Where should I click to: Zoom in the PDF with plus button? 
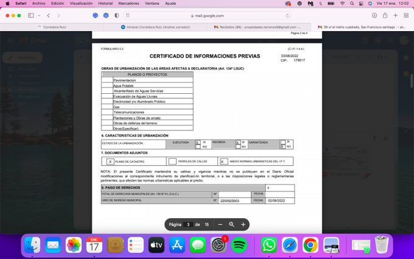(x=243, y=224)
